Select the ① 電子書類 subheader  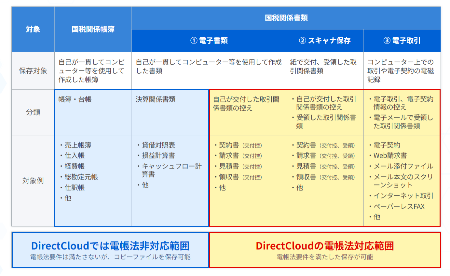[209, 41]
